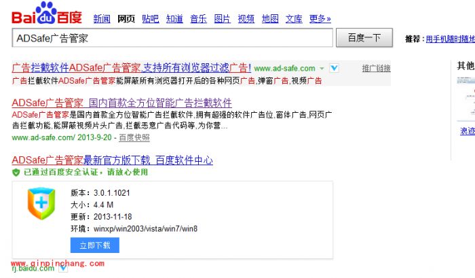Click the green security shield icon
This screenshot has height=278, width=475.
[16, 173]
